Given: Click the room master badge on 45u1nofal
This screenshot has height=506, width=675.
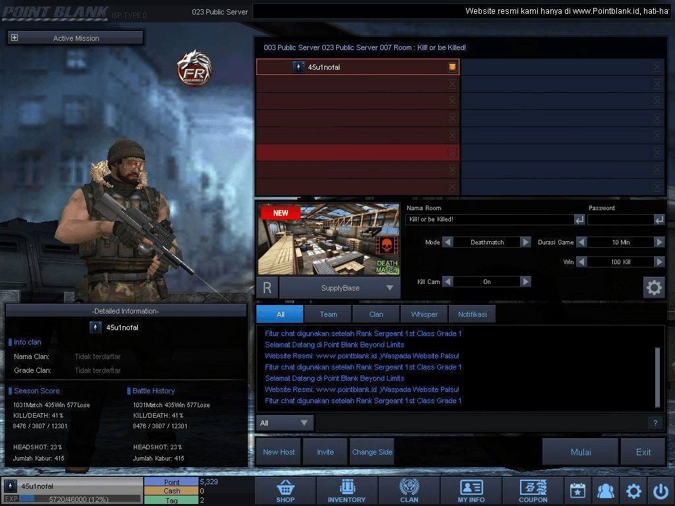Looking at the screenshot, I should [452, 67].
